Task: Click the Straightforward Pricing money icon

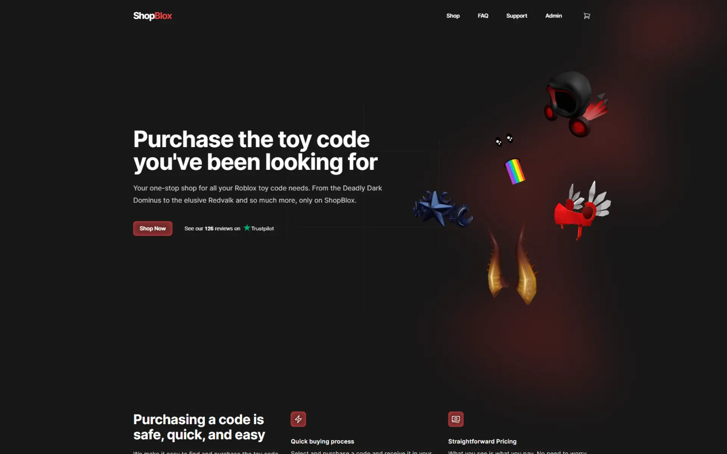Action: click(456, 419)
